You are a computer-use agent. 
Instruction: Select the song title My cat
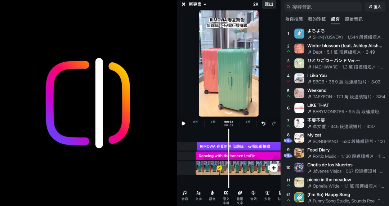coord(314,135)
